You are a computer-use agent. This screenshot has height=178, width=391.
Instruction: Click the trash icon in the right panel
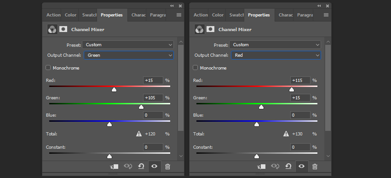click(x=315, y=167)
